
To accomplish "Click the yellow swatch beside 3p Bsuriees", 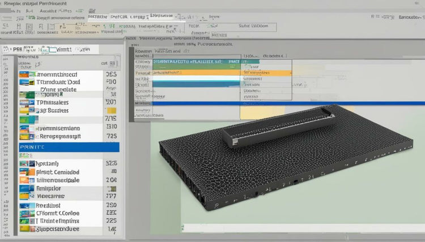I will [112, 110].
